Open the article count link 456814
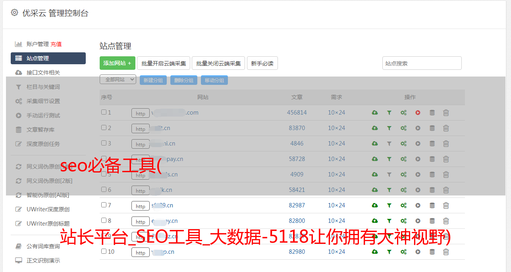This screenshot has width=511, height=272. [297, 113]
